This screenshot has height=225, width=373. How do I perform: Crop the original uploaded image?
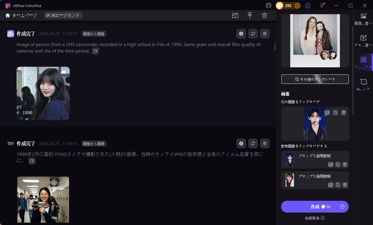pyautogui.click(x=335, y=112)
